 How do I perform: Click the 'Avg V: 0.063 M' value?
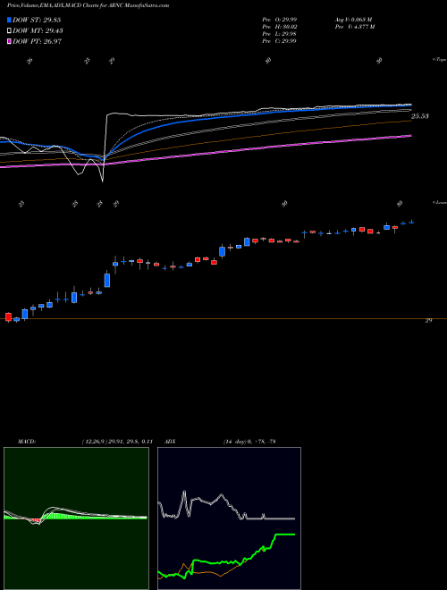coord(353,19)
